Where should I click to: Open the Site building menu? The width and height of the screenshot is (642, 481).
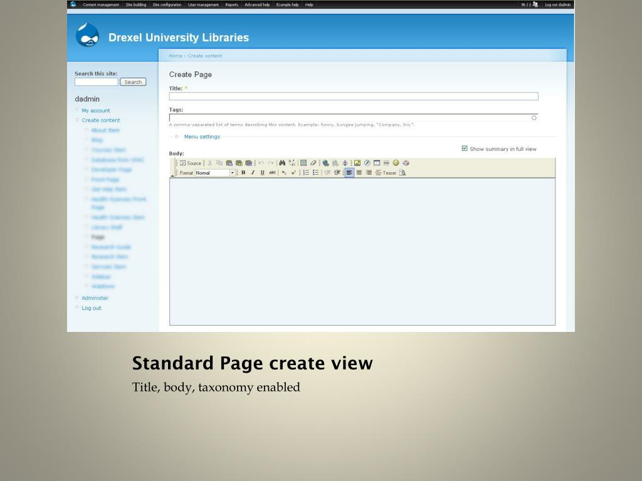point(136,4)
